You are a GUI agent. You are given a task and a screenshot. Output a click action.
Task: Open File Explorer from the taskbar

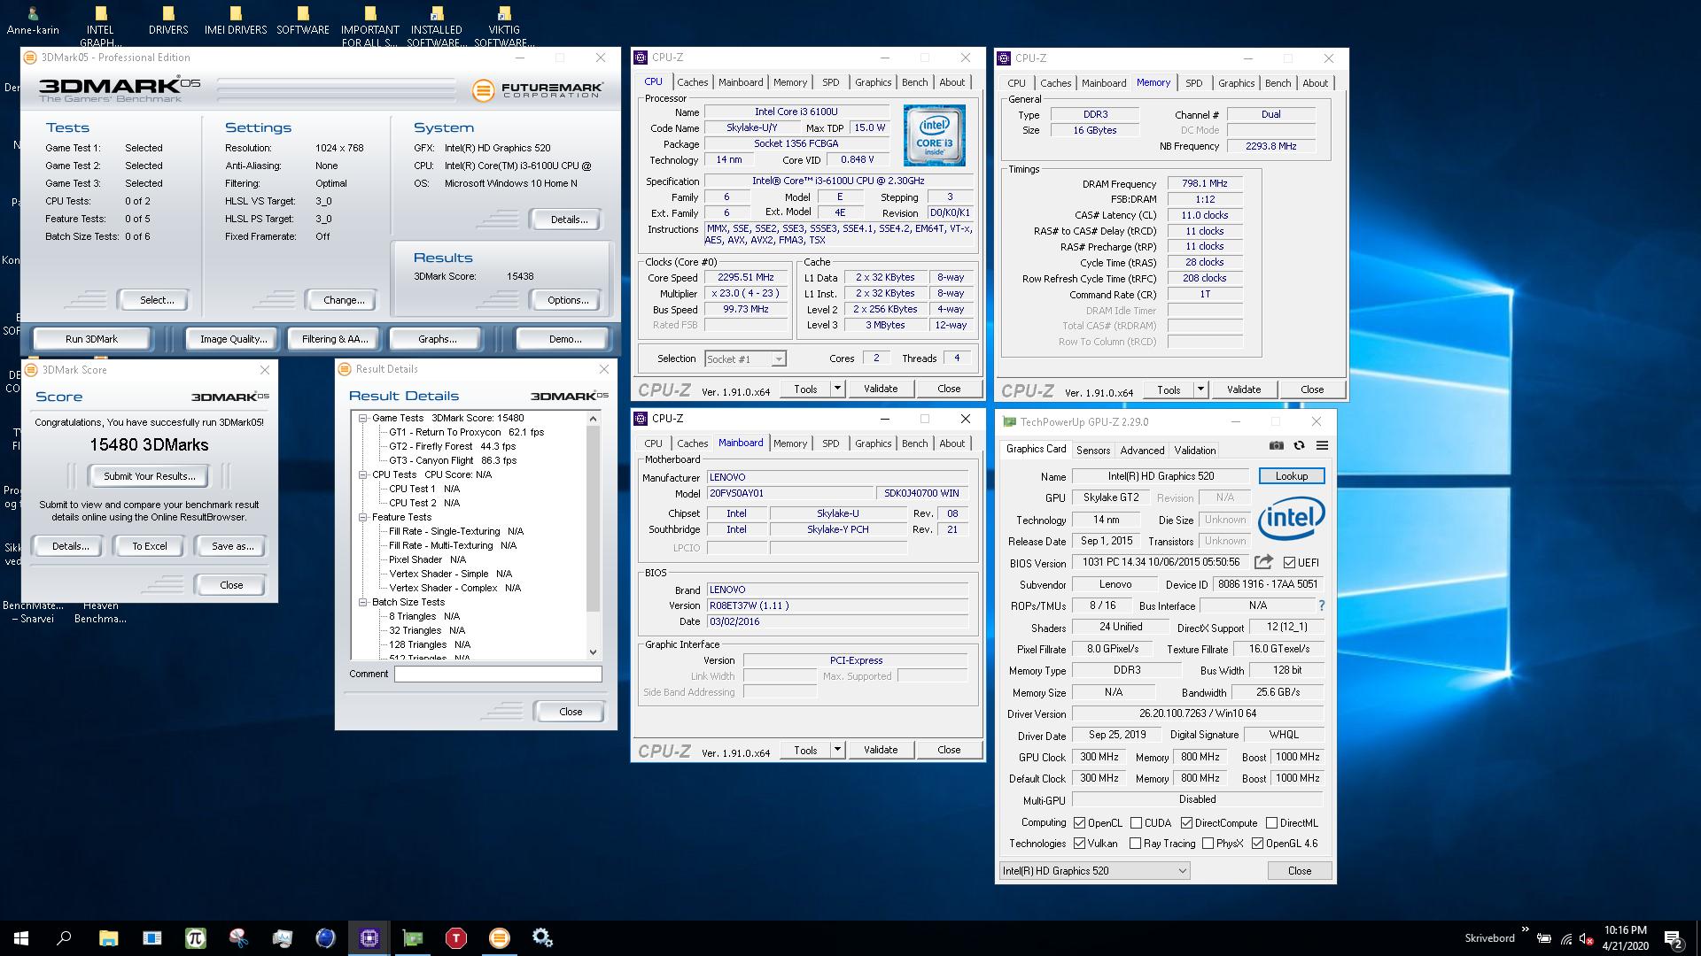[x=108, y=938]
